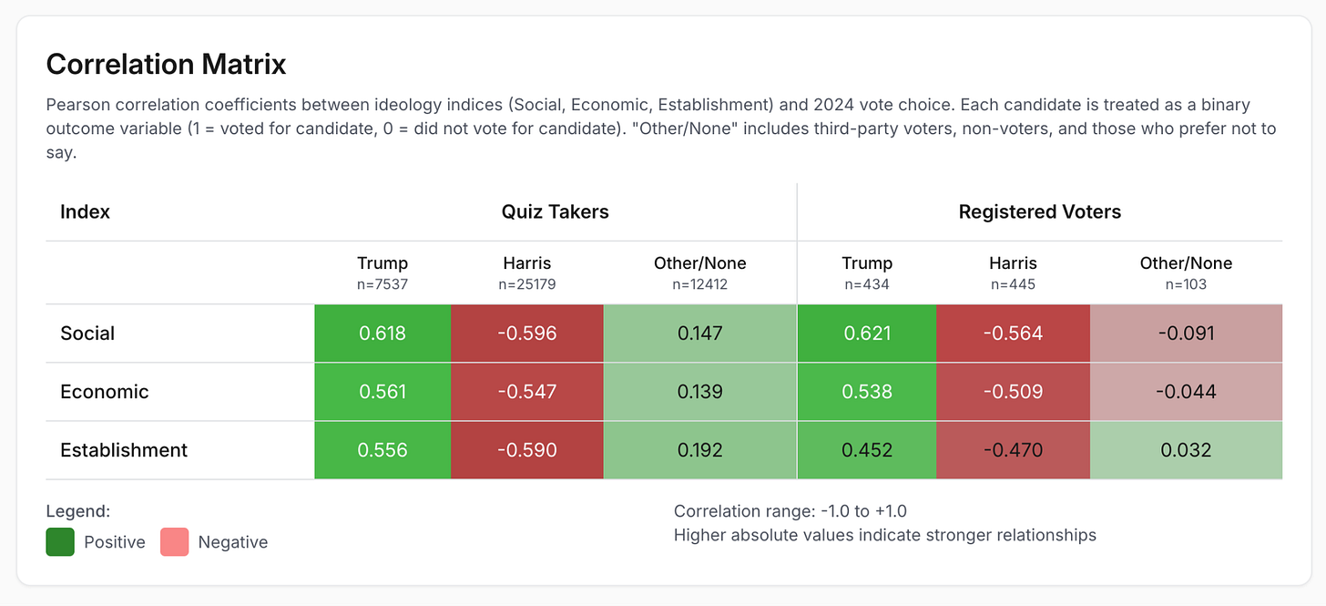Click the Trump n=434 column header
Image resolution: width=1326 pixels, height=606 pixels.
coord(866,272)
